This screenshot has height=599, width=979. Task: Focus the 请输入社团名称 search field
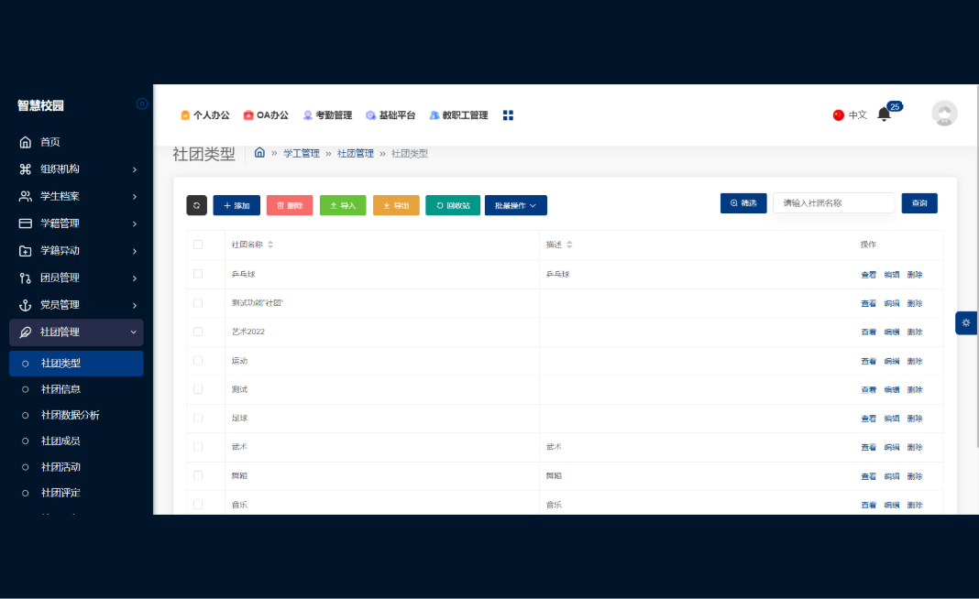pyautogui.click(x=834, y=202)
